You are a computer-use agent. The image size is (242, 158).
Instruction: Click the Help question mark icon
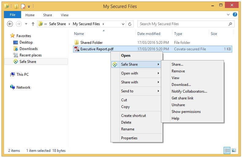[235, 15]
